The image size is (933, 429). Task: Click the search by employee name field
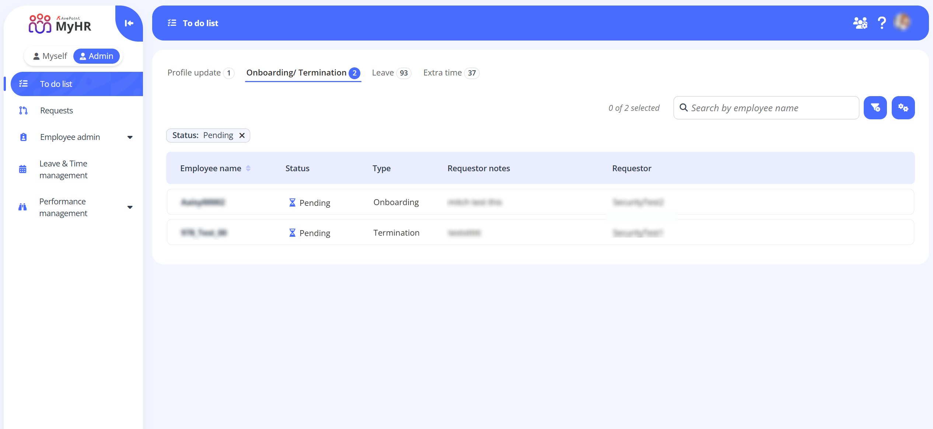pos(766,108)
